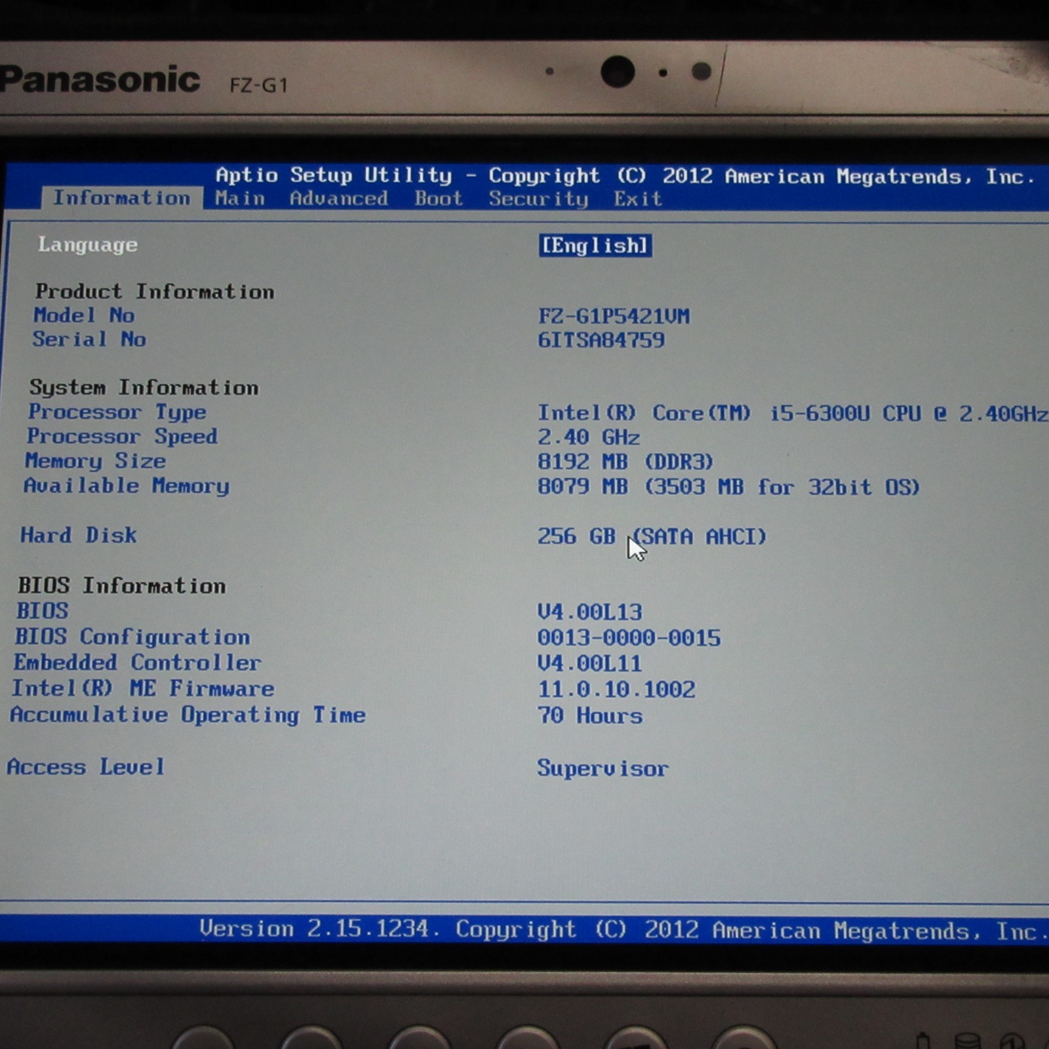Screen dimensions: 1049x1049
Task: Click the Accumulative Operating Time label
Action: click(188, 715)
